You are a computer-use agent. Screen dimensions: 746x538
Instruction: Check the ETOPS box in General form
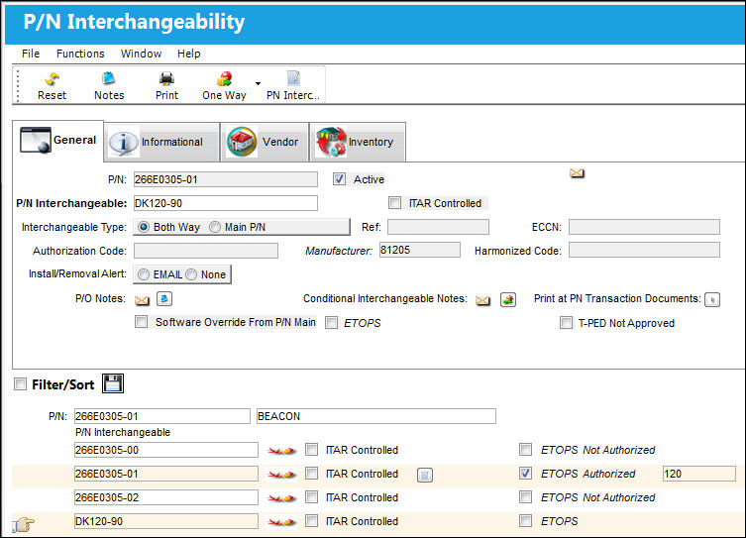tap(332, 323)
